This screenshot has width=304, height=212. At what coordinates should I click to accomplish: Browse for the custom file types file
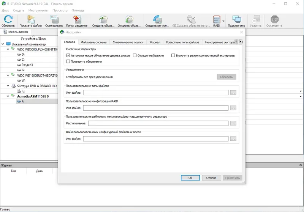coord(233,93)
